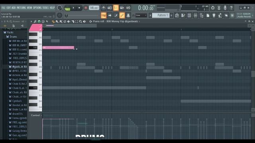Open the HELP menu
Image resolution: width=255 pixels, height=143 pixels.
pyautogui.click(x=52, y=8)
